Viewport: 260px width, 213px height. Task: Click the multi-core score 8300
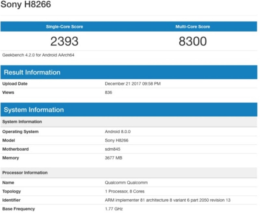(193, 41)
